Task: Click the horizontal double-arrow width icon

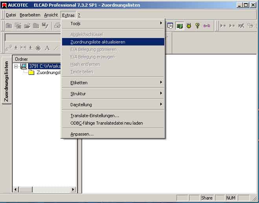Action: (23, 48)
